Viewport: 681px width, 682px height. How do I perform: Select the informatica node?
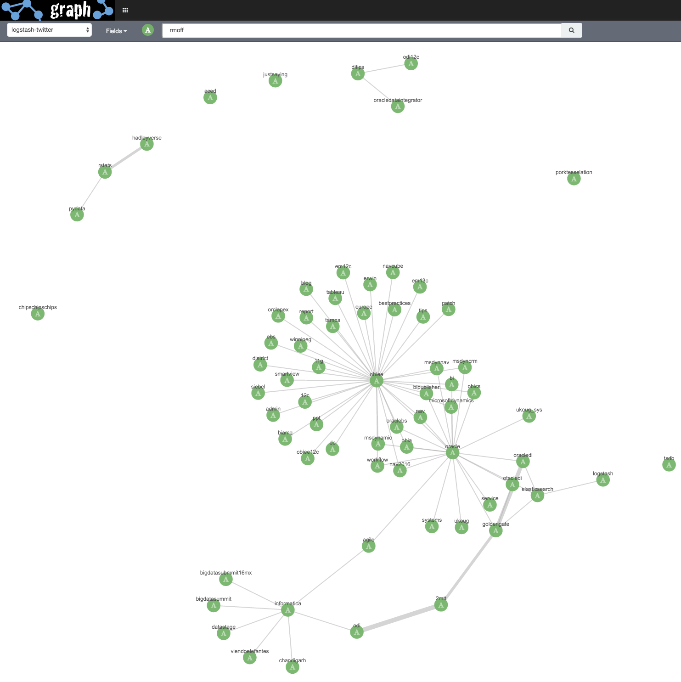(x=287, y=610)
